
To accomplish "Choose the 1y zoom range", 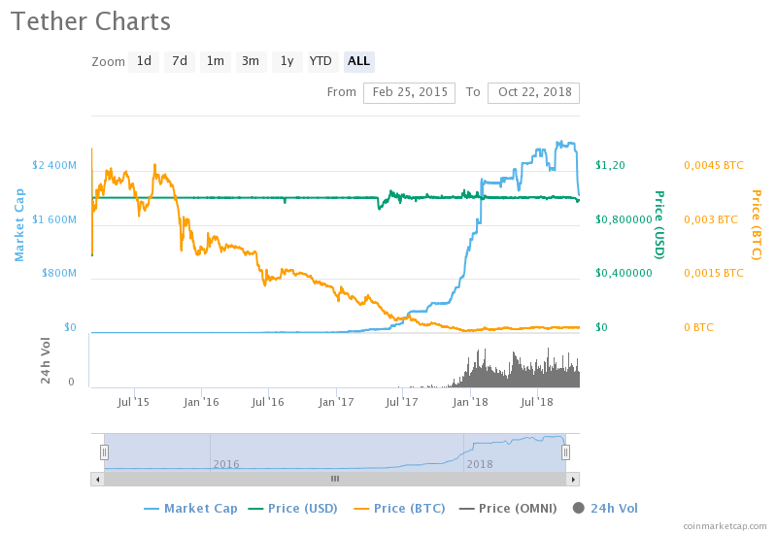I will pyautogui.click(x=287, y=61).
